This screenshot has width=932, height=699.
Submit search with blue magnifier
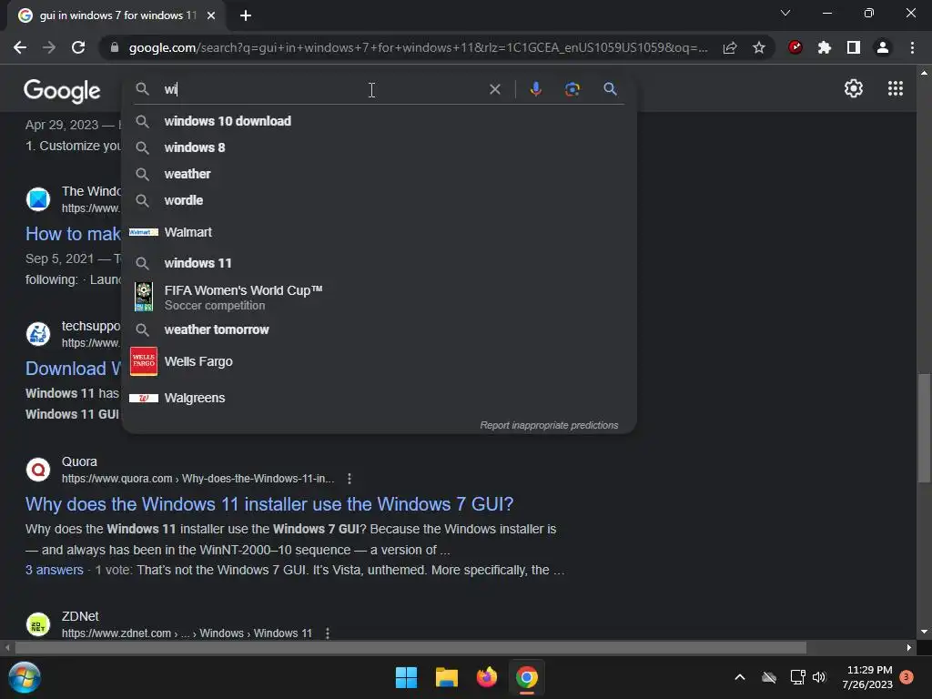coord(610,89)
